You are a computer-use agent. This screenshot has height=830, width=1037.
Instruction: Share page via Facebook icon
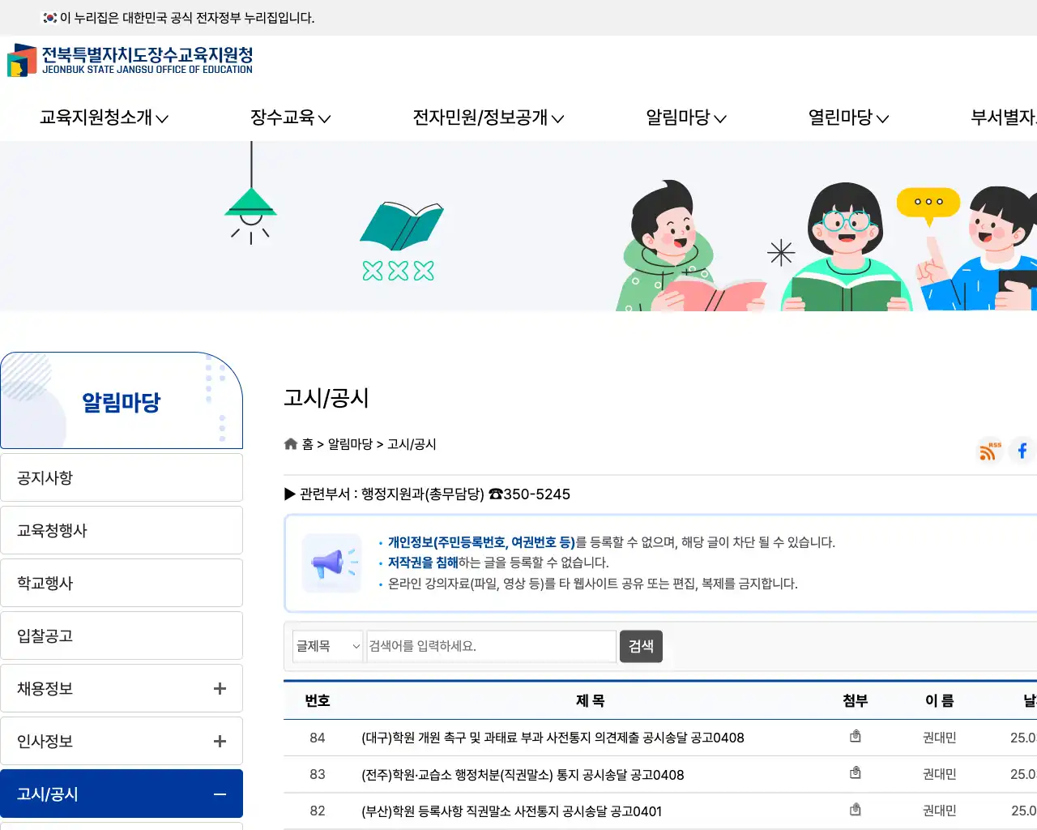pos(1022,451)
